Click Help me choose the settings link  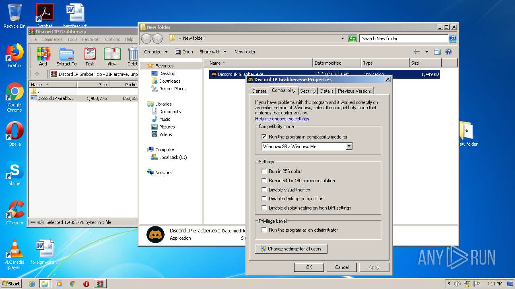pos(282,119)
